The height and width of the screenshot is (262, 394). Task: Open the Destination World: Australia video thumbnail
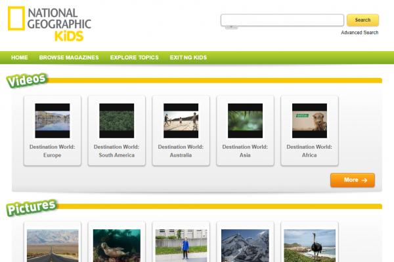coord(181,121)
